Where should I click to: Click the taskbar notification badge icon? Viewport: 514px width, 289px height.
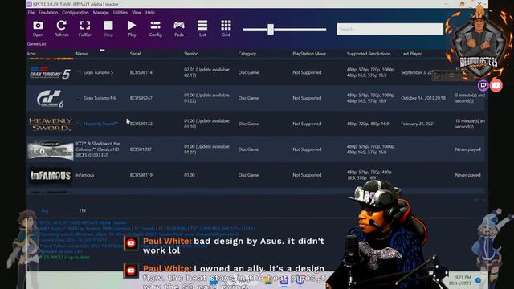coord(478,280)
